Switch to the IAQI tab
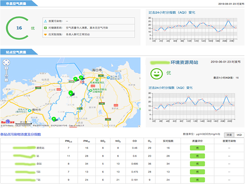This screenshot has width=245, height=184. coord(239,134)
